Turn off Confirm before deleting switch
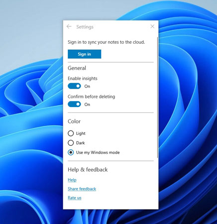Image resolution: width=217 pixels, height=224 pixels. click(74, 105)
